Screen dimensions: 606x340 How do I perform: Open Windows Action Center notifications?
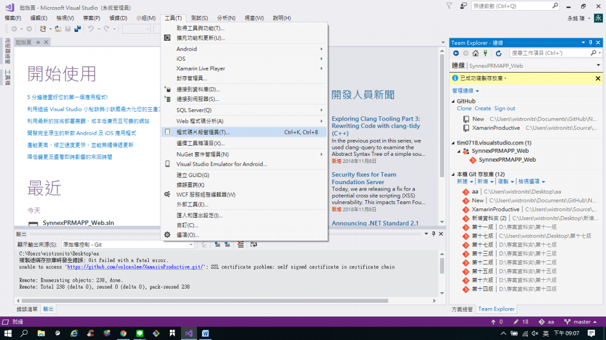(591, 333)
